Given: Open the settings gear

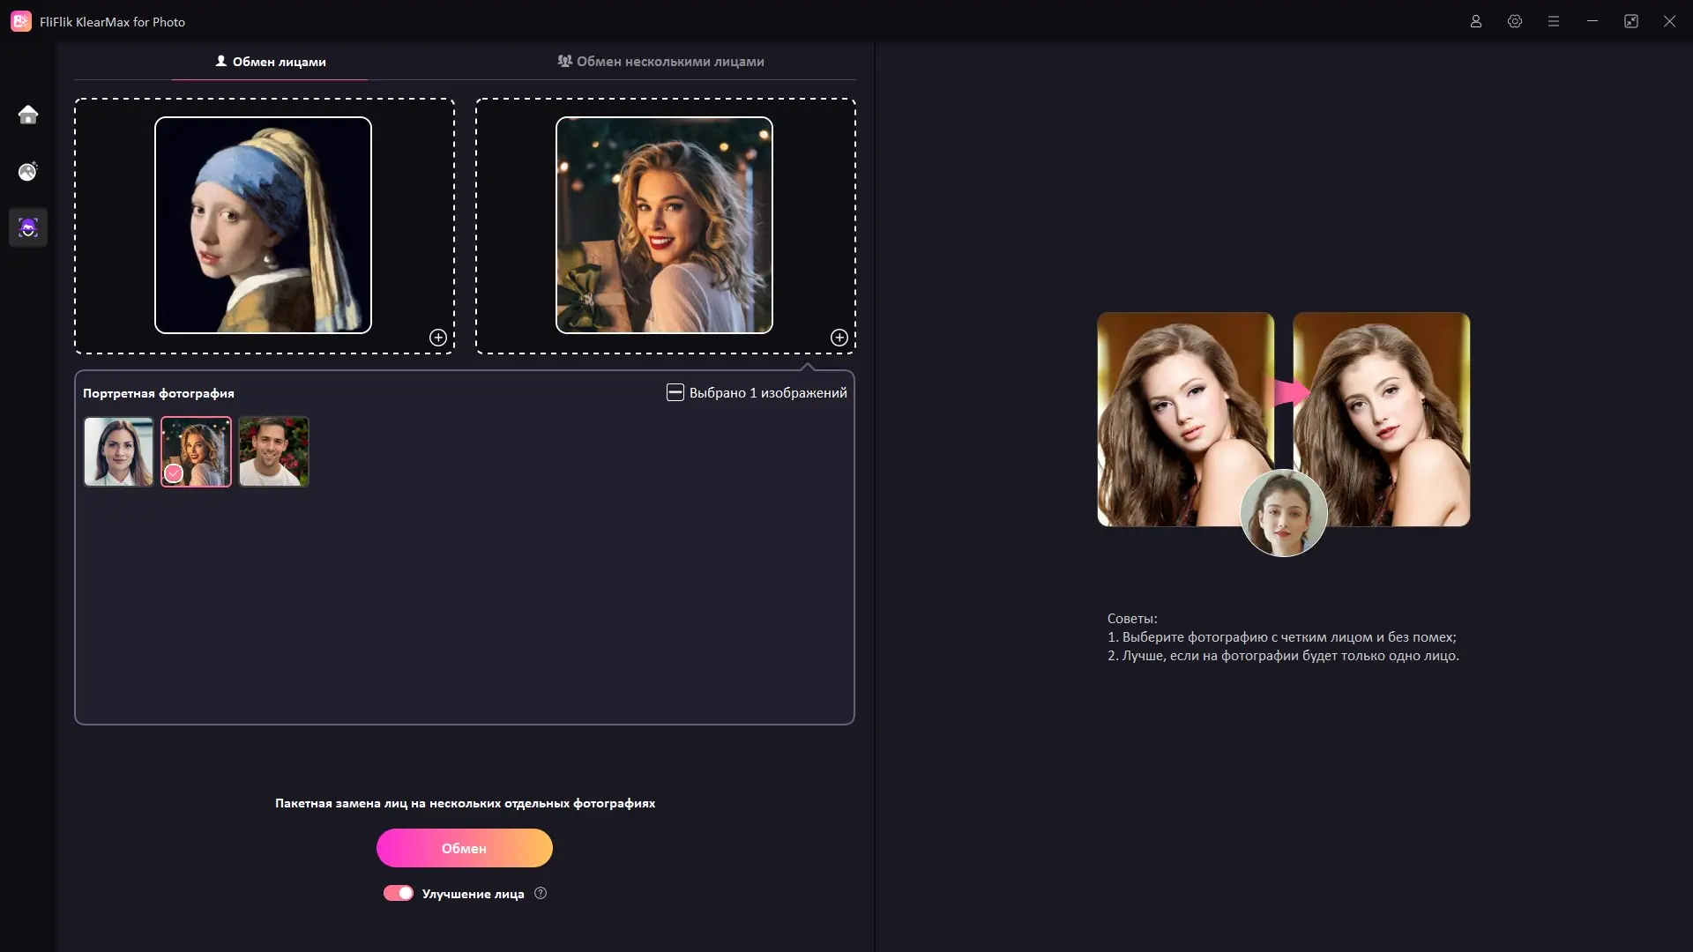Looking at the screenshot, I should click(x=1515, y=21).
